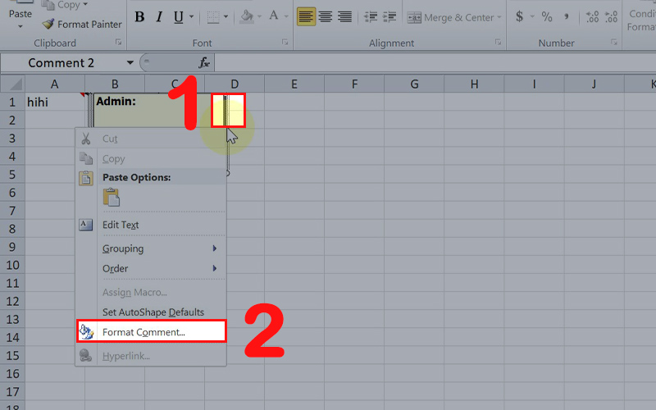Open the Borders dropdown arrow
This screenshot has width=656, height=410.
point(226,17)
